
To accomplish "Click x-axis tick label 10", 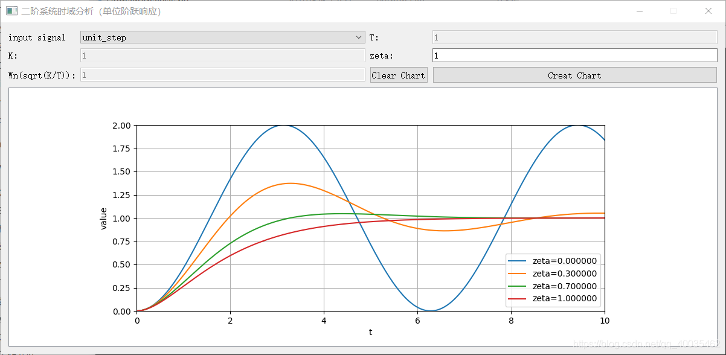I will [x=604, y=321].
